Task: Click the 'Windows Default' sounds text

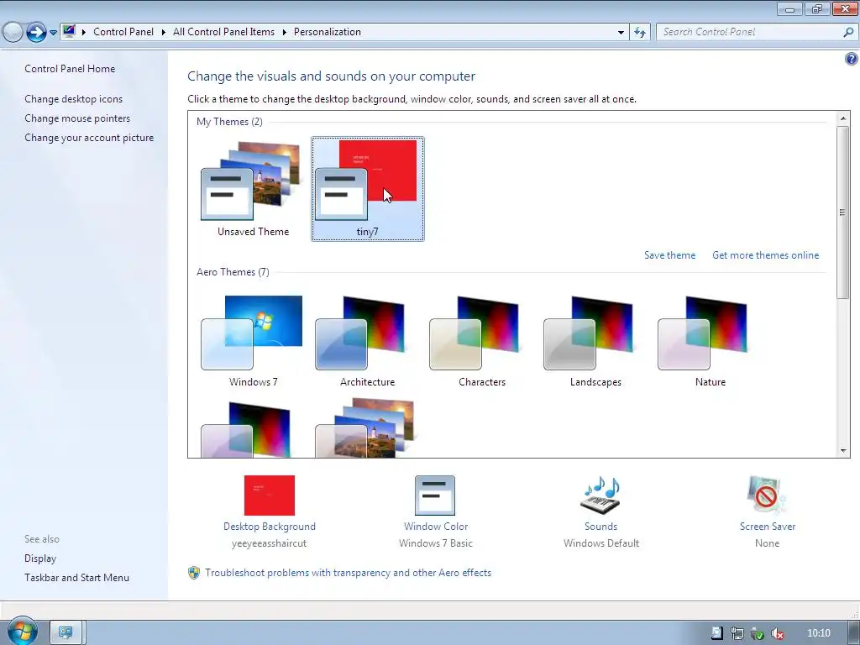Action: click(601, 543)
